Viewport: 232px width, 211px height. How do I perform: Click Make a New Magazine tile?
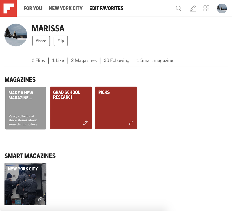click(26, 108)
